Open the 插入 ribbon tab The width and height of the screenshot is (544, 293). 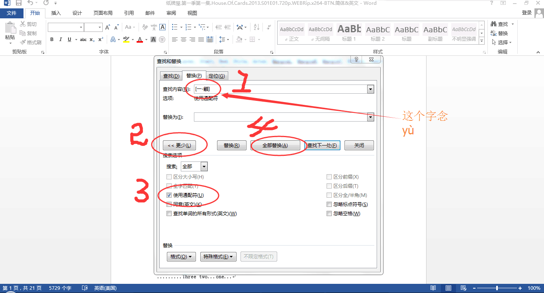click(x=55, y=13)
